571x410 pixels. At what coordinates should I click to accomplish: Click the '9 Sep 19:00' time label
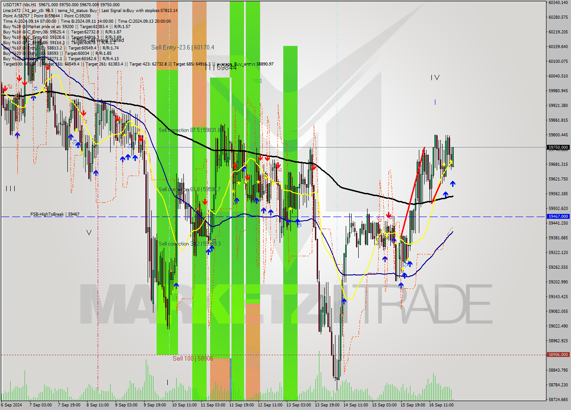pos(154,405)
